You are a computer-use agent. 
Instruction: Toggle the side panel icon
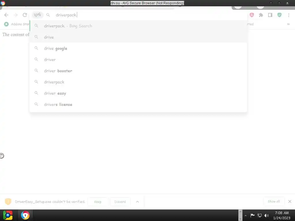point(270,15)
